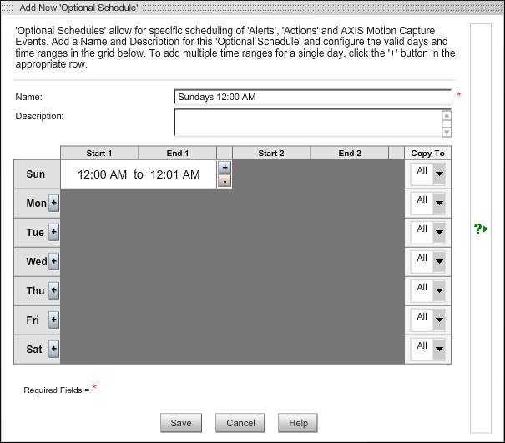The height and width of the screenshot is (443, 505).
Task: Add a time range for Friday
Action: 54,320
